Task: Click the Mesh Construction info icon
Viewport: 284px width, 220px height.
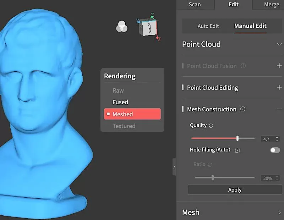Action: [x=243, y=109]
